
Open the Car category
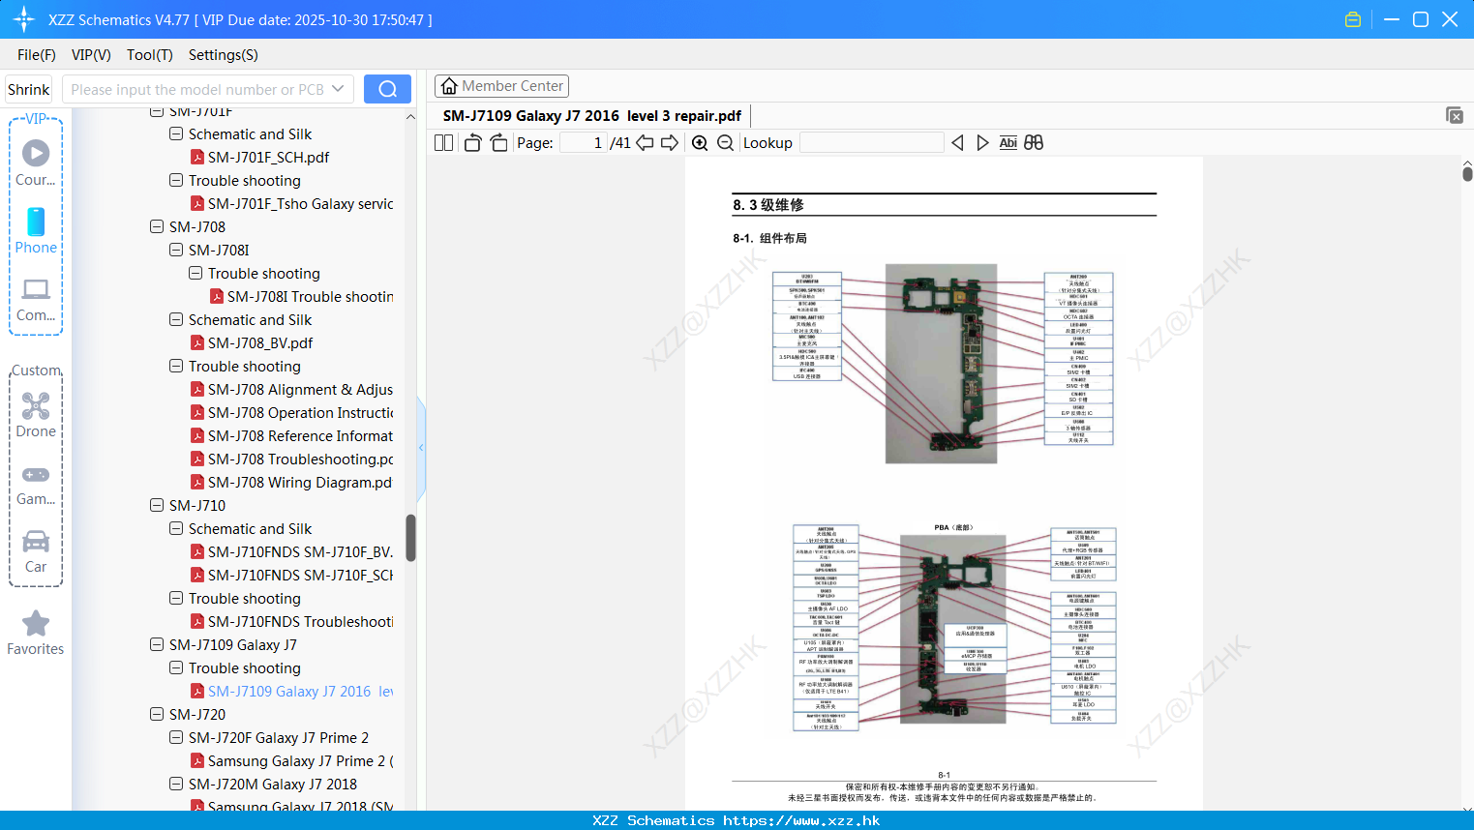[x=36, y=551]
